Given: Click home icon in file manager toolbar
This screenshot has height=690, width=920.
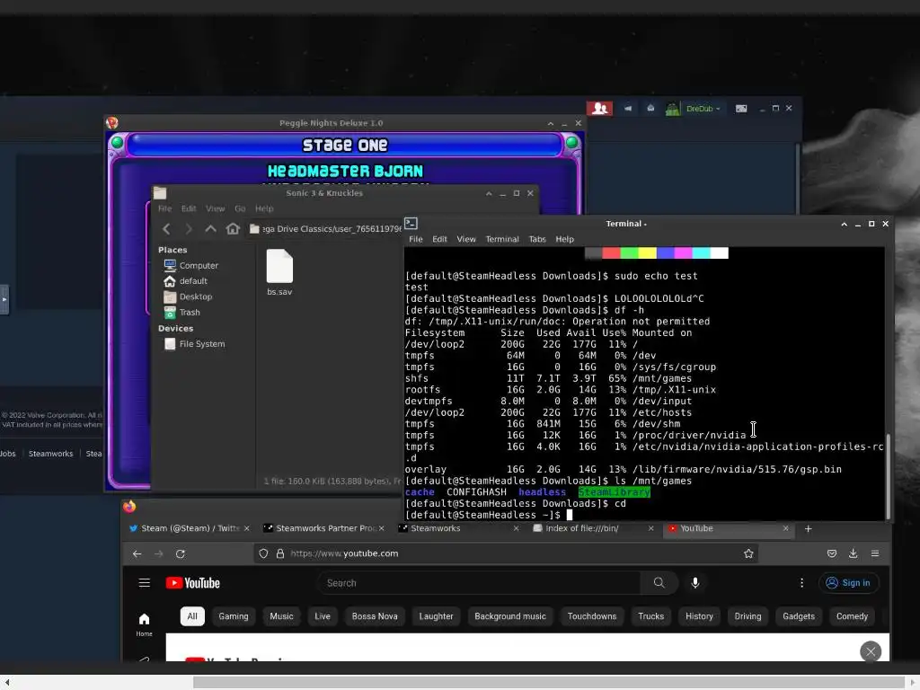Looking at the screenshot, I should (233, 229).
